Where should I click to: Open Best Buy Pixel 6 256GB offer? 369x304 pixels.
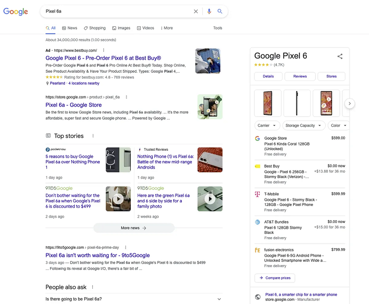tap(300, 174)
